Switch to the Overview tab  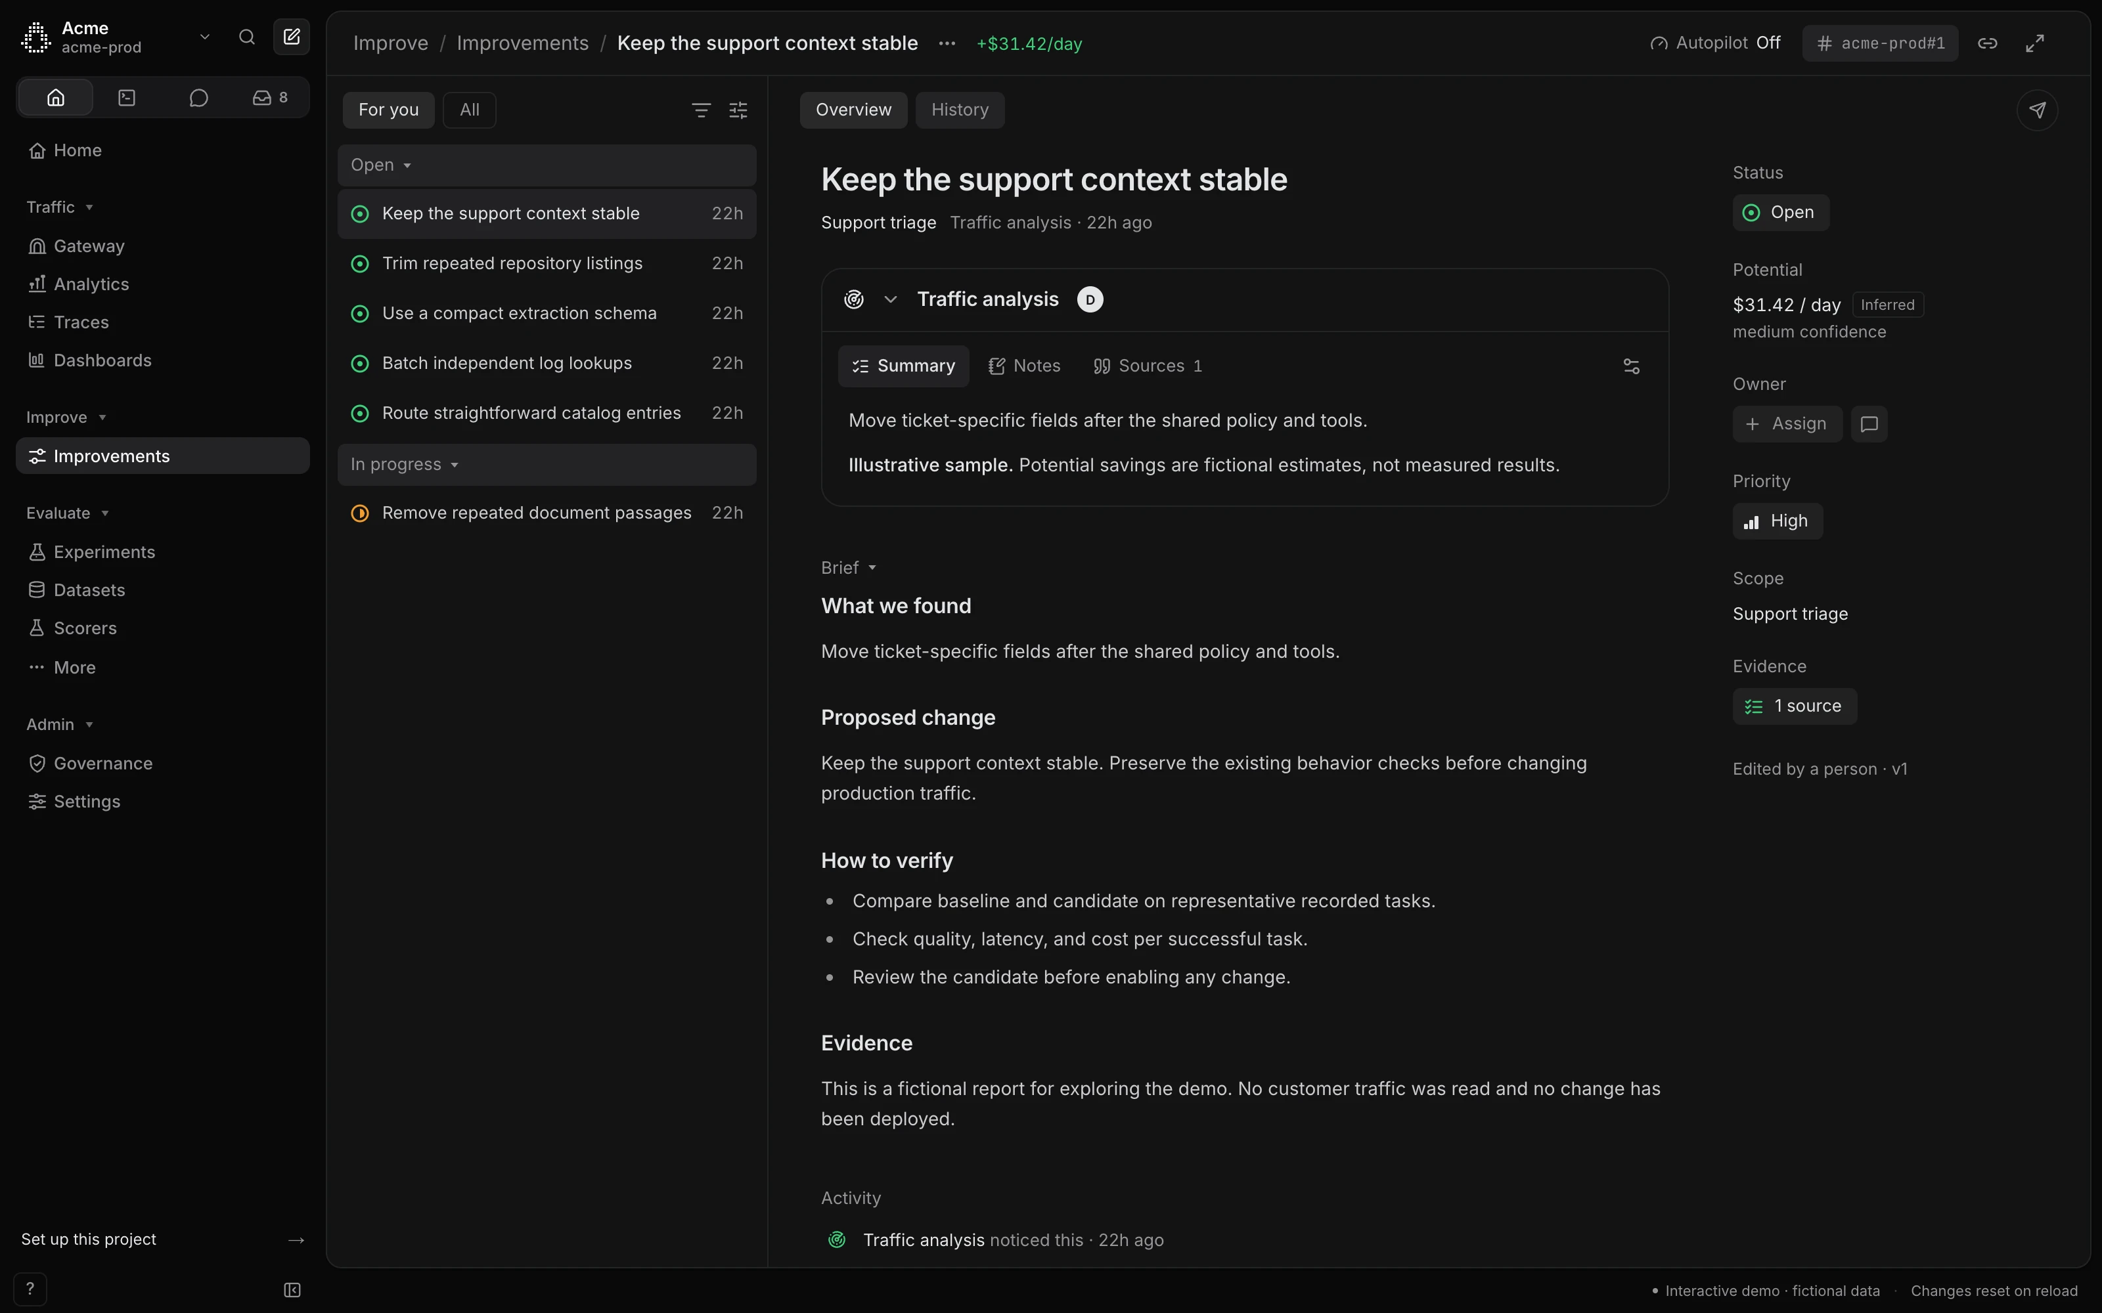pyautogui.click(x=853, y=110)
